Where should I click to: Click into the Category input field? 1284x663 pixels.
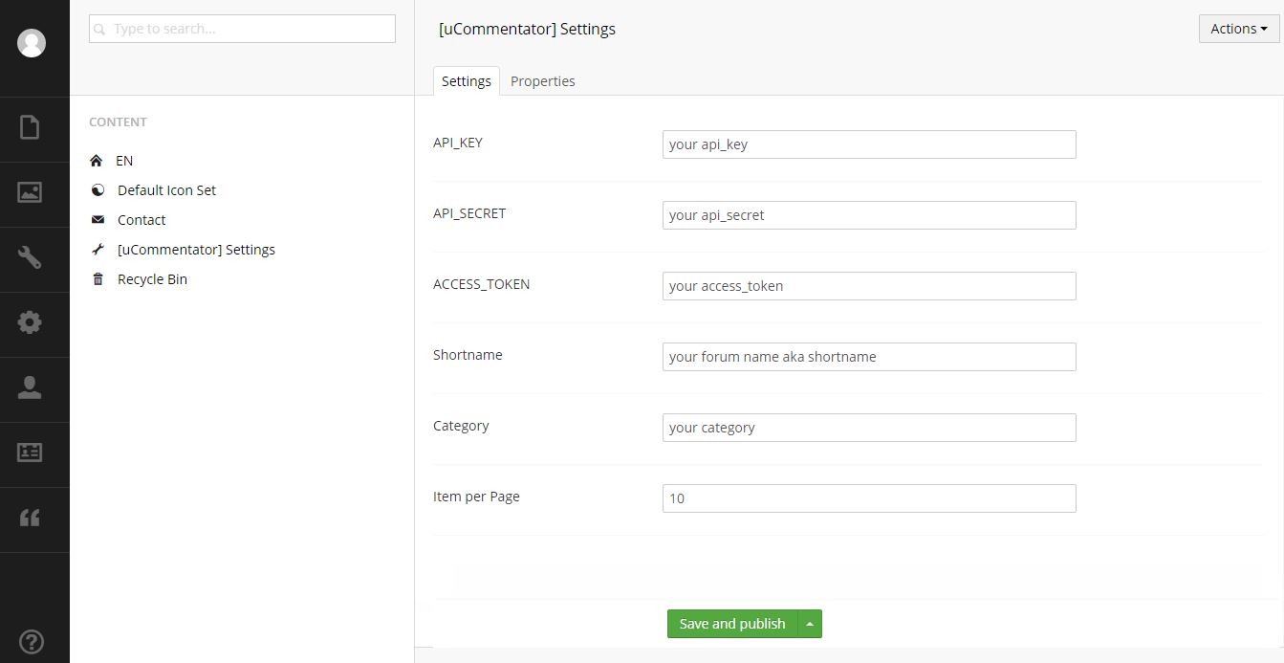(869, 428)
